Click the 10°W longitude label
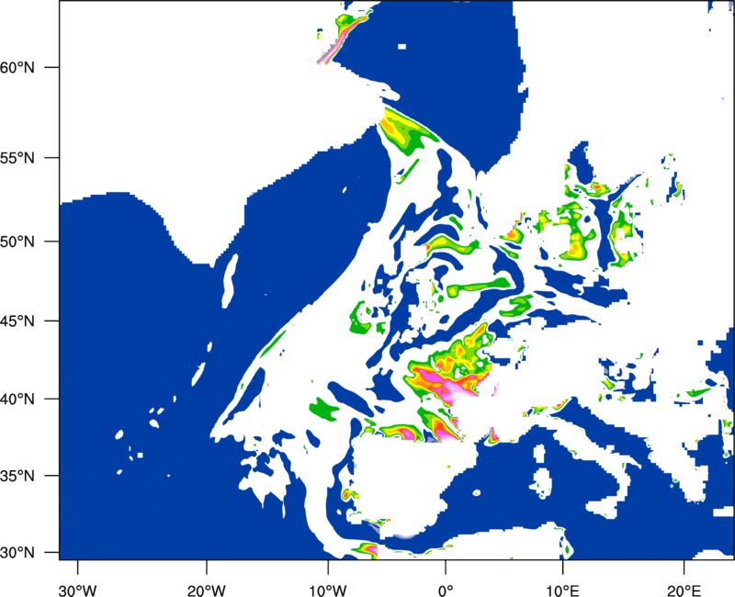This screenshot has height=597, width=735. (327, 591)
